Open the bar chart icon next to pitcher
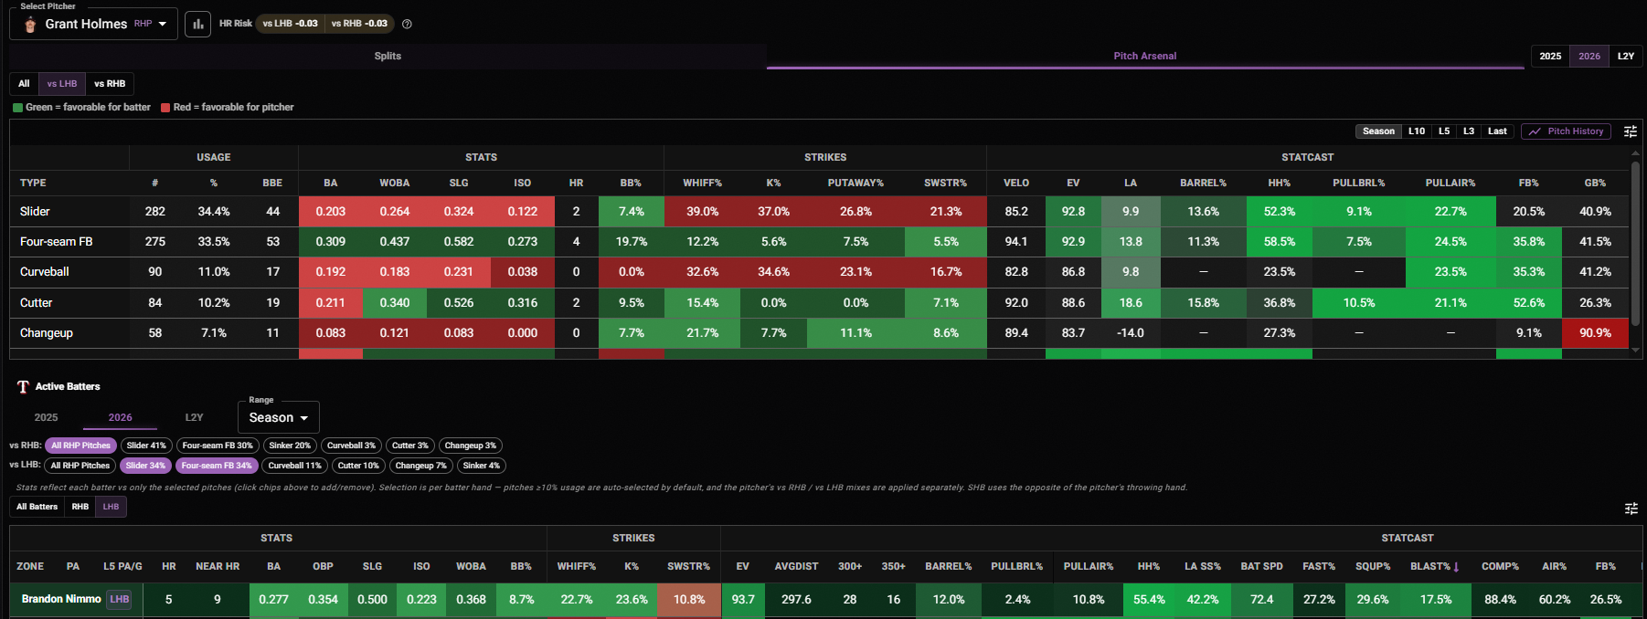 point(197,24)
